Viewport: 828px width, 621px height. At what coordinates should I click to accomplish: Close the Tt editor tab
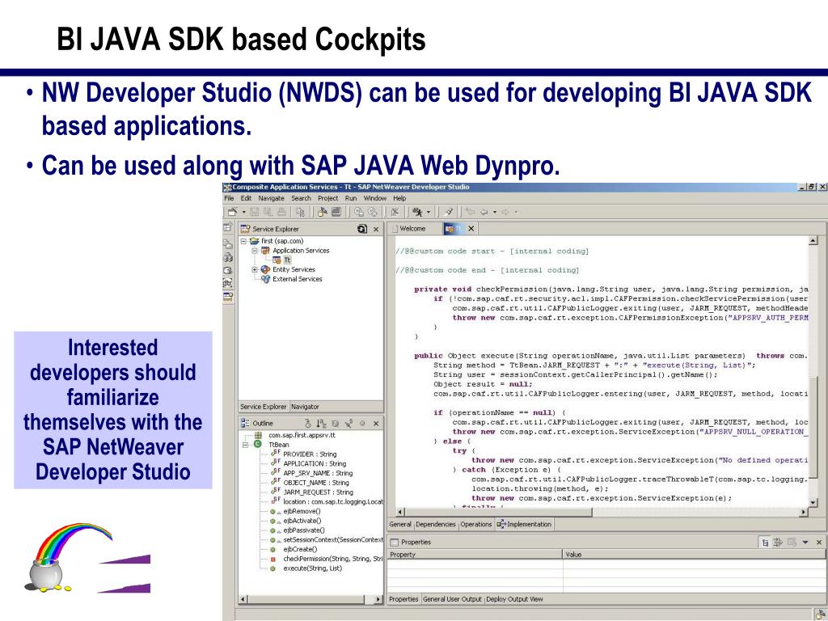471,229
